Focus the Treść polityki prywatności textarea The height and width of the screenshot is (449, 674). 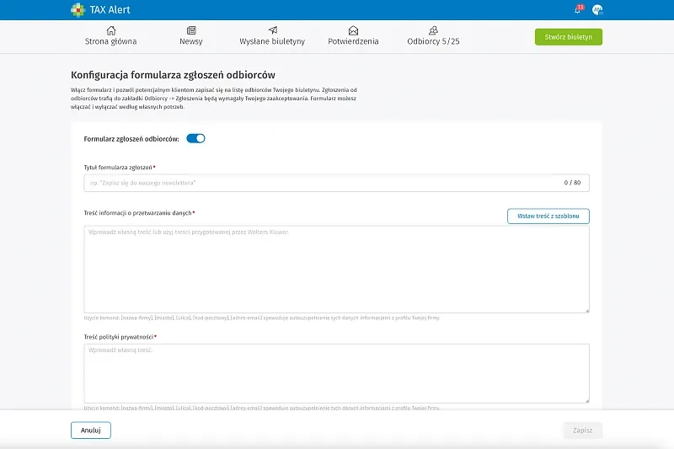pyautogui.click(x=336, y=373)
